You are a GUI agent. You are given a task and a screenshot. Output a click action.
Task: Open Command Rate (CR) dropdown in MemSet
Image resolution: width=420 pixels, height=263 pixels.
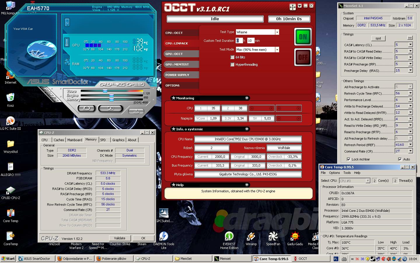(410, 151)
